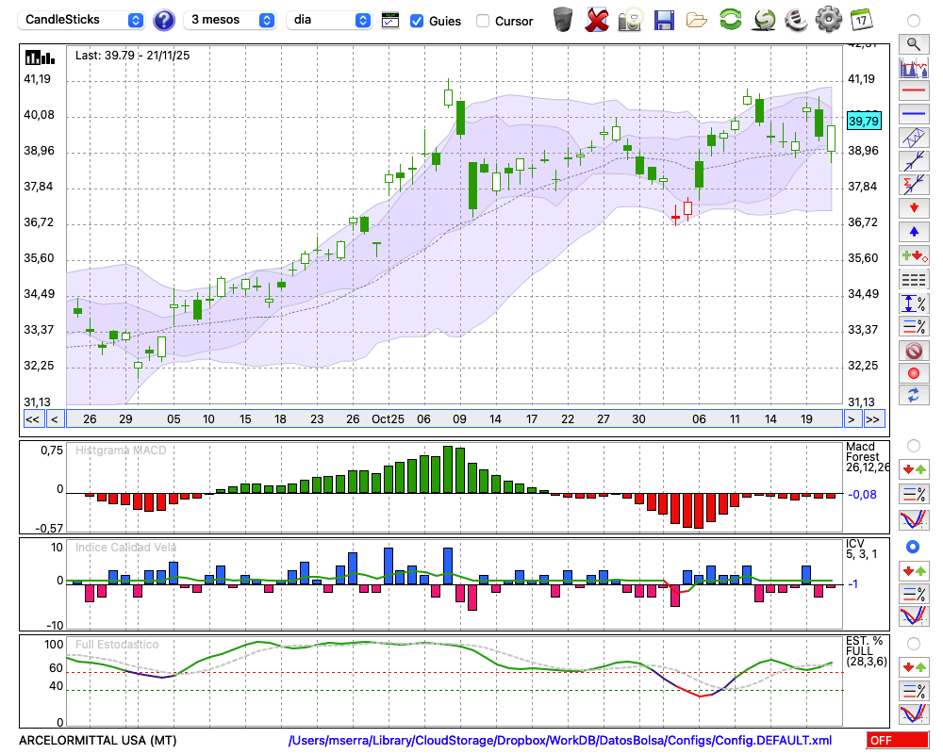Click the silver euro currency icon
943x754 pixels.
point(796,20)
